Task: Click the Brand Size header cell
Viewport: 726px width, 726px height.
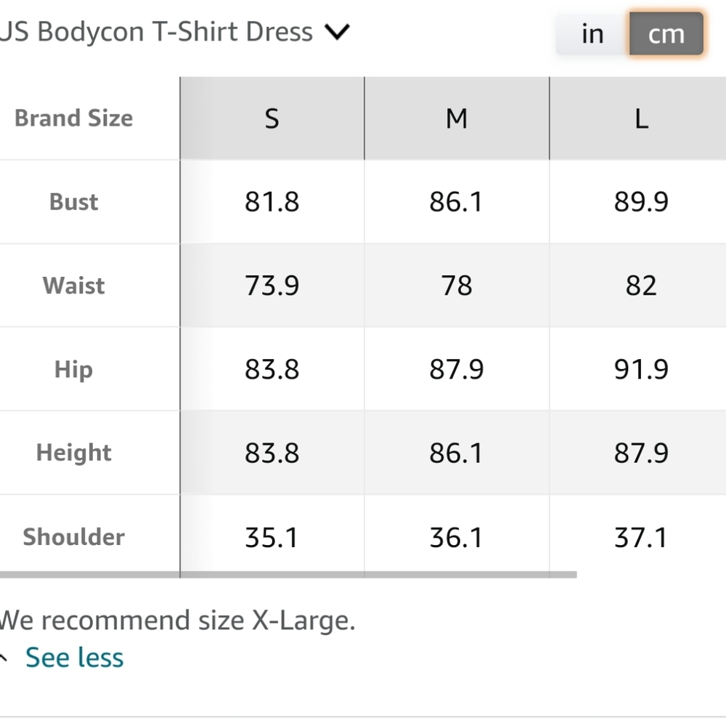Action: coord(73,118)
